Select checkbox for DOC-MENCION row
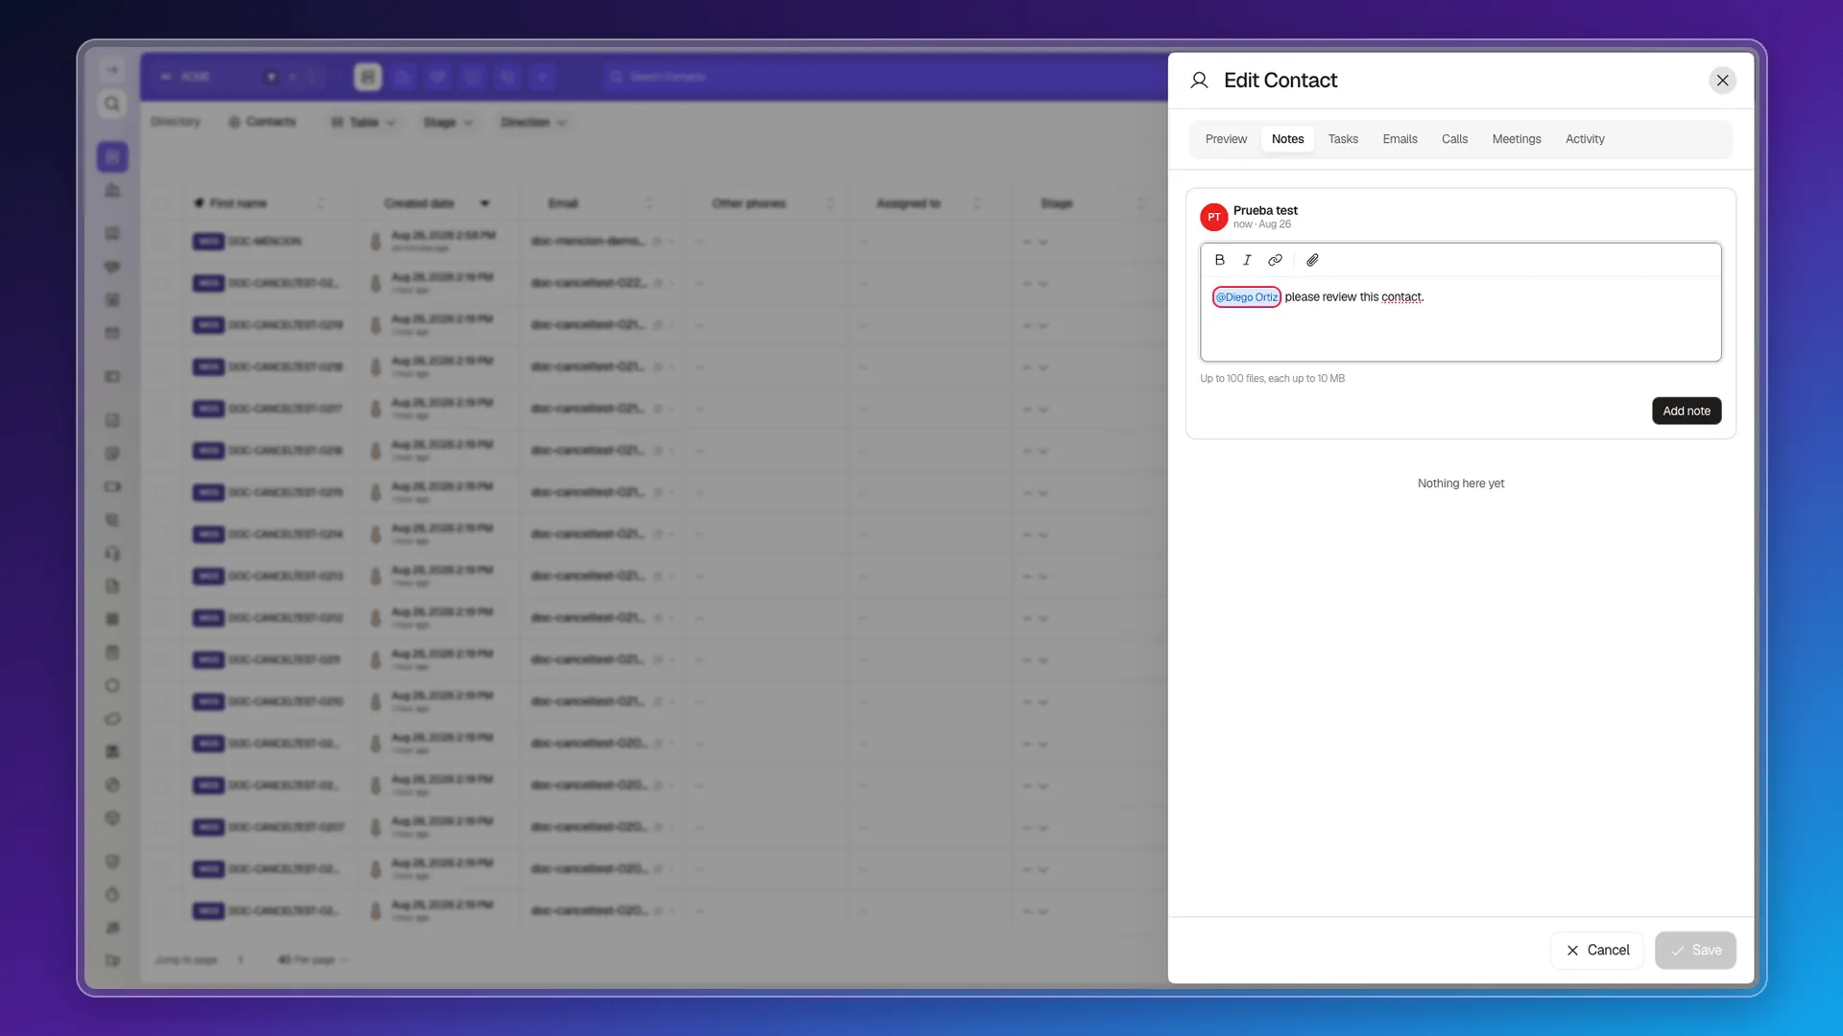Viewport: 1843px width, 1036px height. pyautogui.click(x=162, y=242)
